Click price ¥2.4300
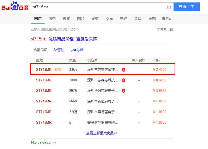This screenshot has width=208, height=149. click(x=160, y=69)
